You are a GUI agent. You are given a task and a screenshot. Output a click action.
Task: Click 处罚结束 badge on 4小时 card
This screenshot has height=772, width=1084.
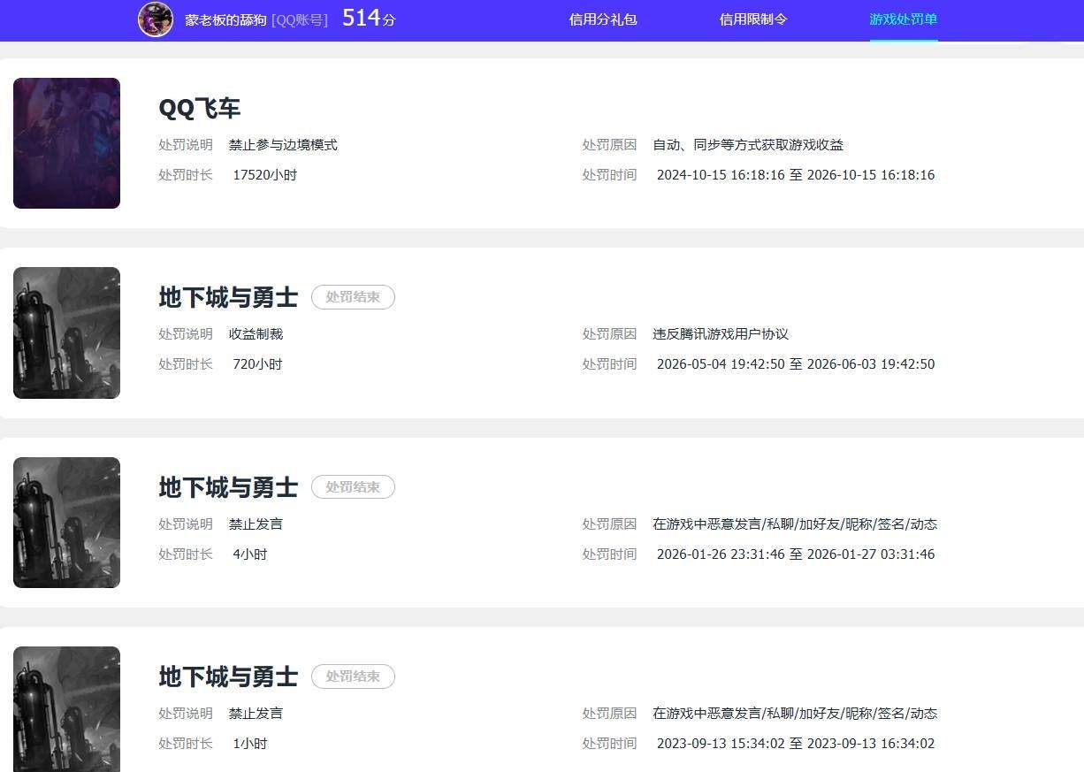pos(353,487)
